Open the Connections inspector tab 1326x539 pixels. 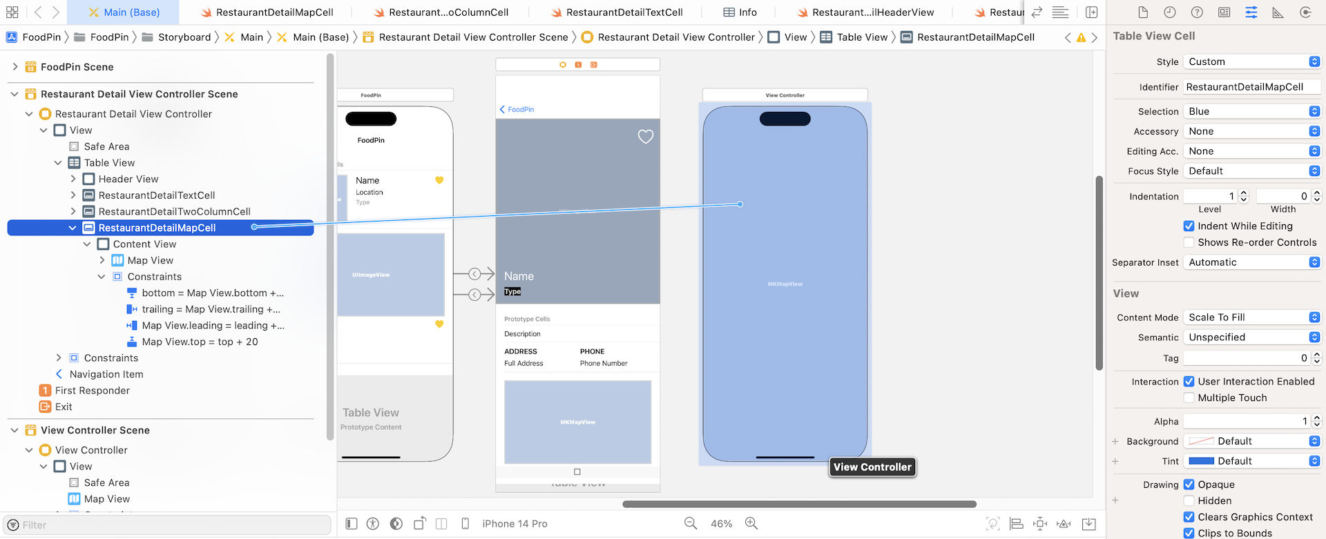pos(1305,12)
